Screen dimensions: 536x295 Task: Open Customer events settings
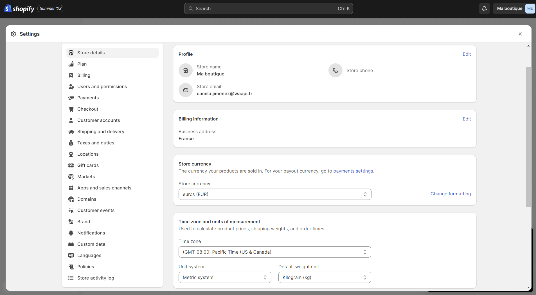[x=112, y=210]
